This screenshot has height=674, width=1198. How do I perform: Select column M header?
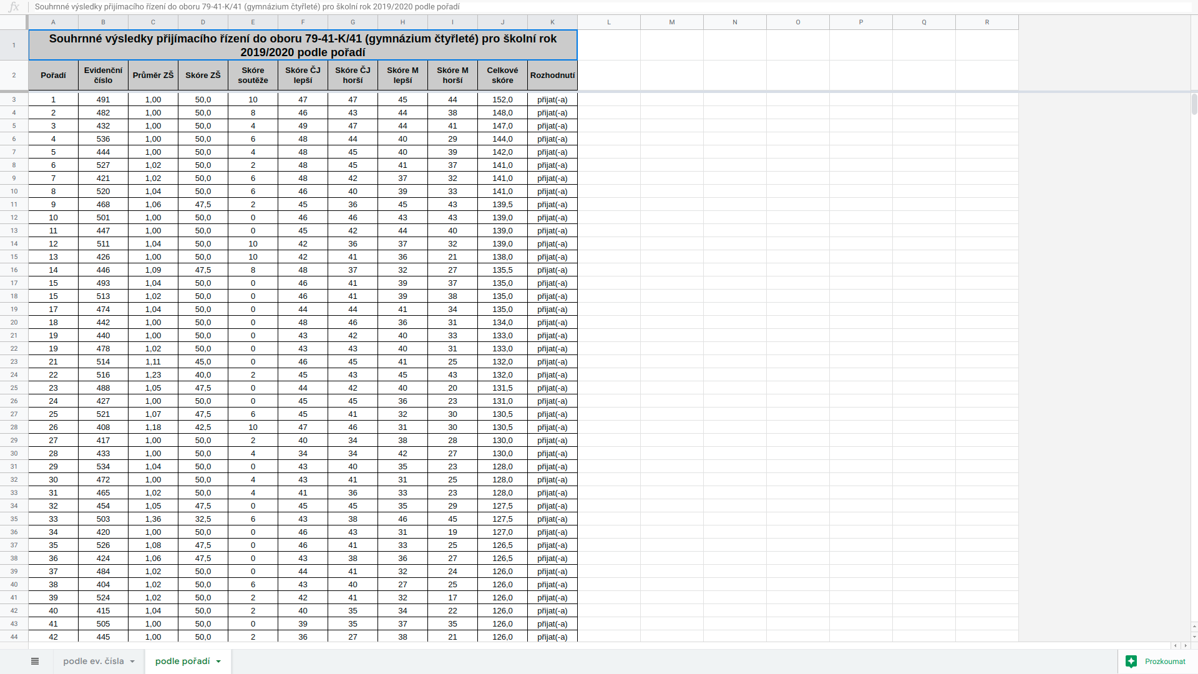point(672,22)
